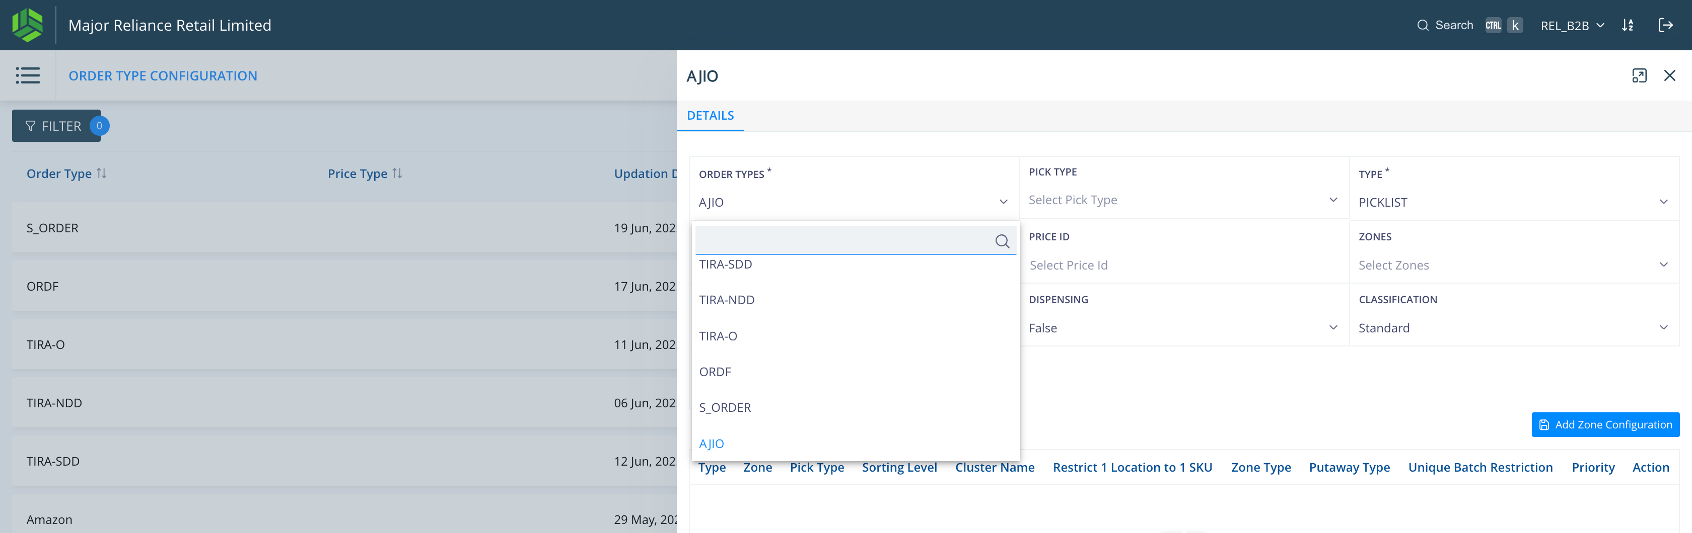Select AJIO from order types list
Viewport: 1692px width, 533px height.
pyautogui.click(x=855, y=444)
